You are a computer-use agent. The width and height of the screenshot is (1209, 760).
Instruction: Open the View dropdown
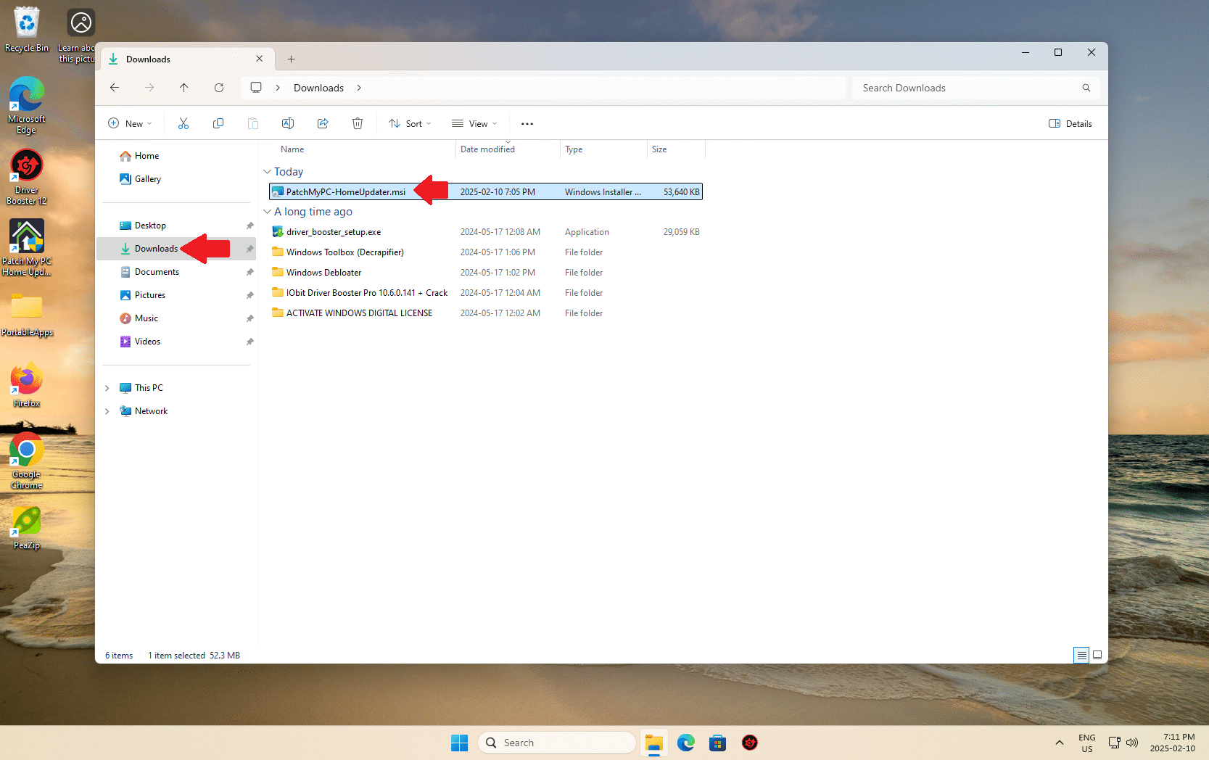pos(474,123)
